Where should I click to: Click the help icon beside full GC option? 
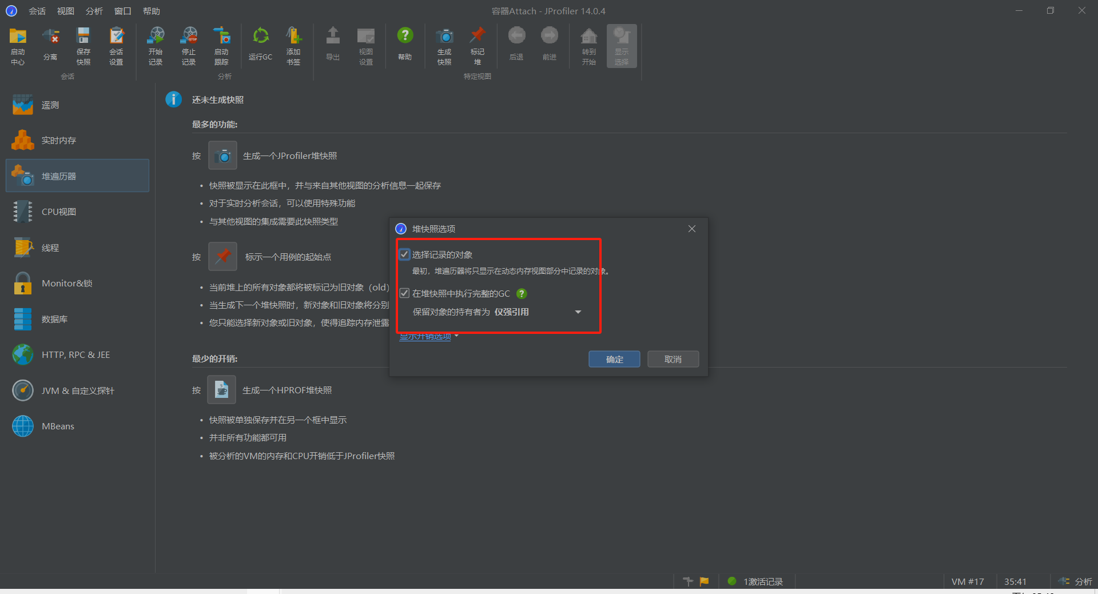pyautogui.click(x=522, y=294)
